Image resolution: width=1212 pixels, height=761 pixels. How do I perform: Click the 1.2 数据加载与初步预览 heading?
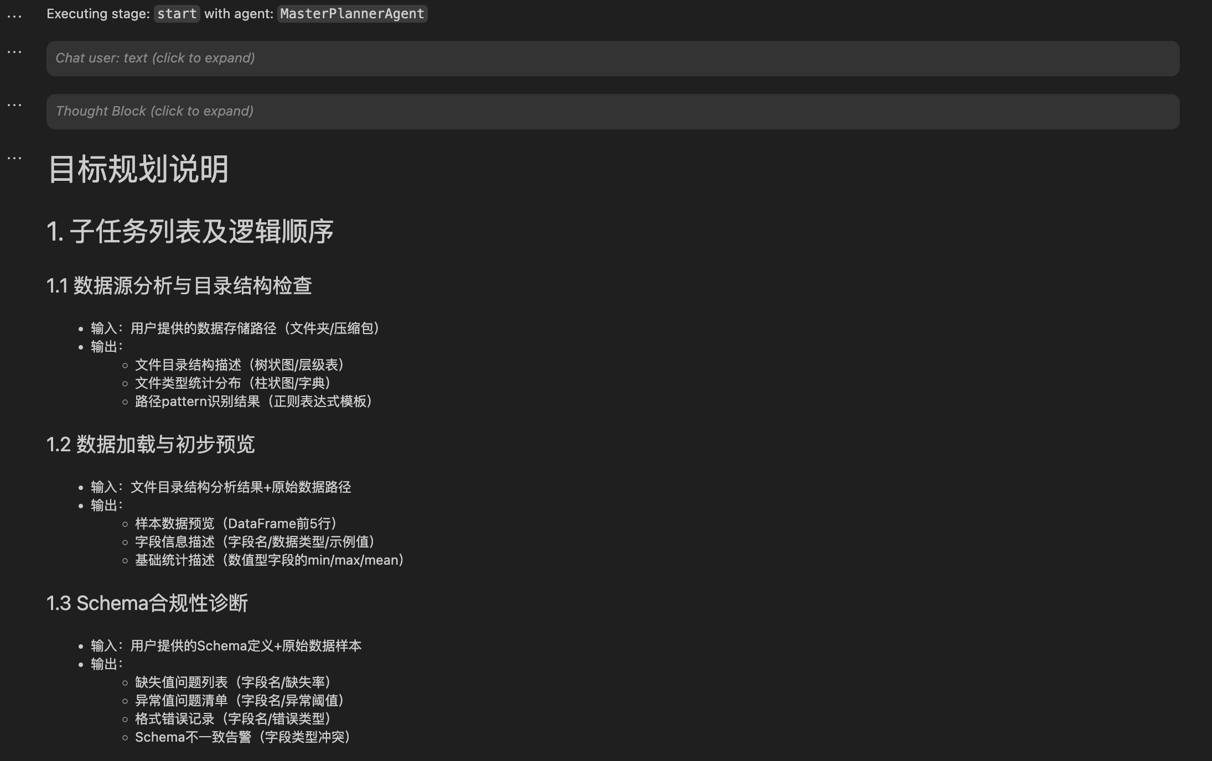click(x=150, y=445)
